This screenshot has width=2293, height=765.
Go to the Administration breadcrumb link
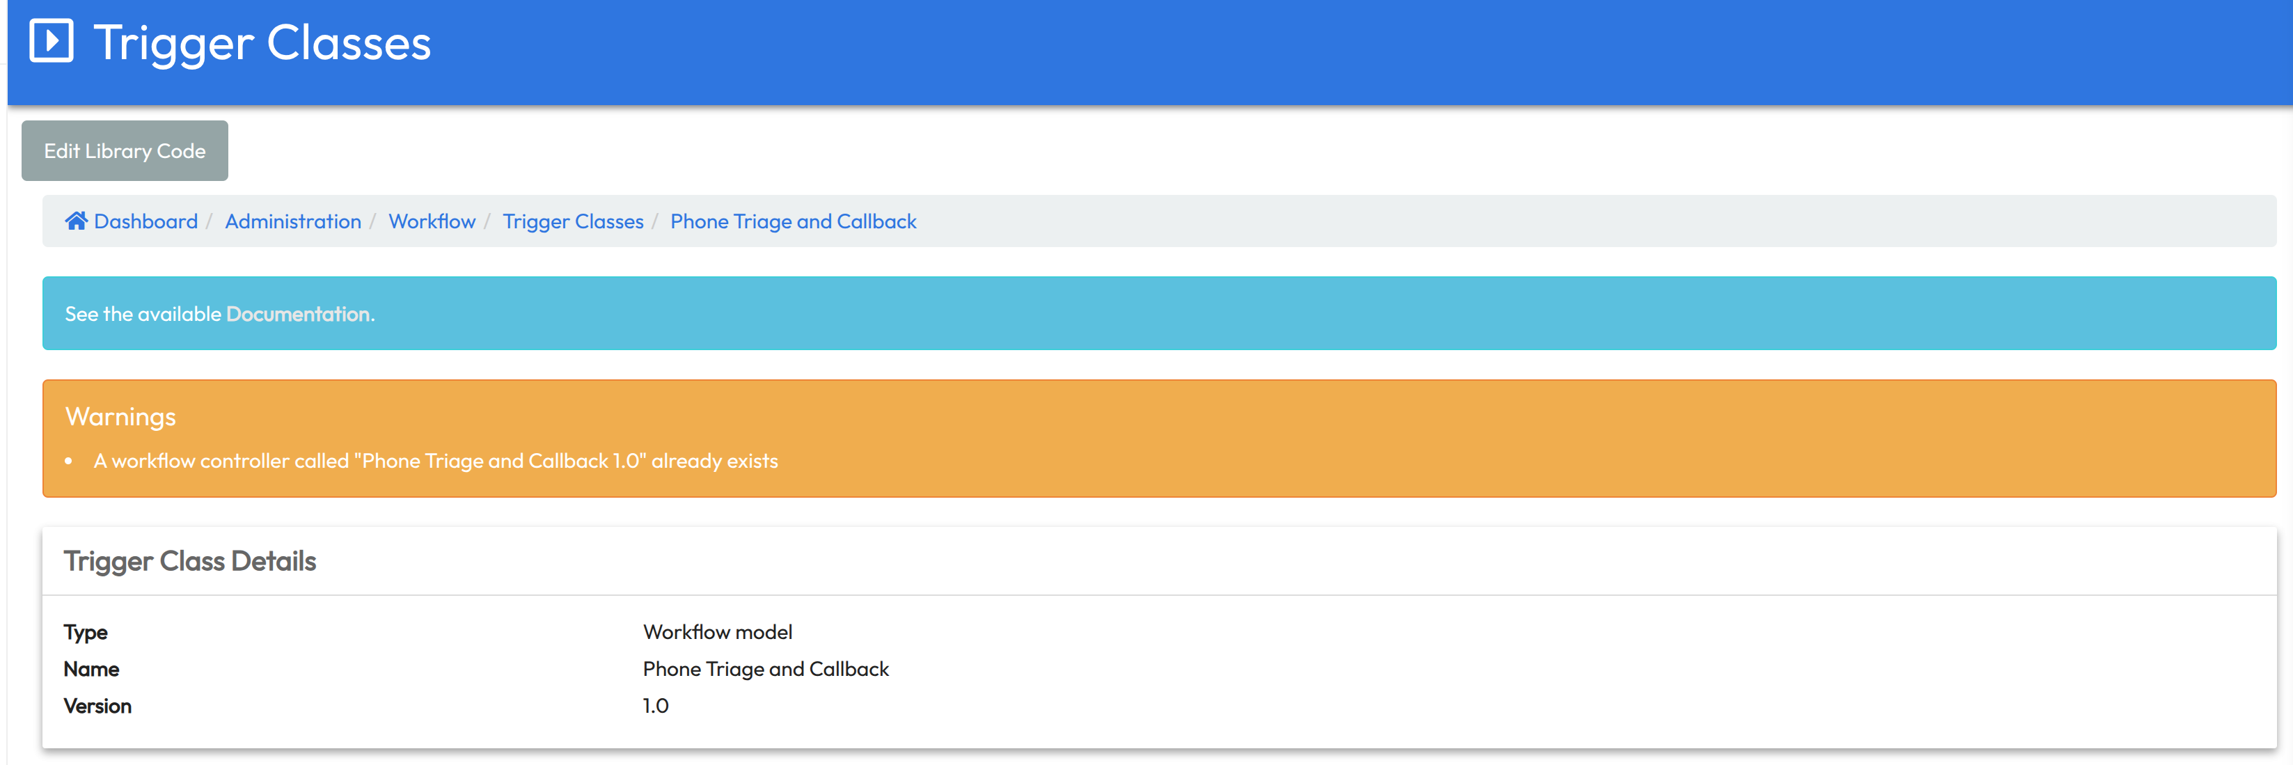293,221
